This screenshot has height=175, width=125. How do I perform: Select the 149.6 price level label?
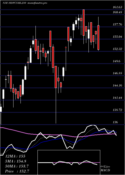click(116, 61)
